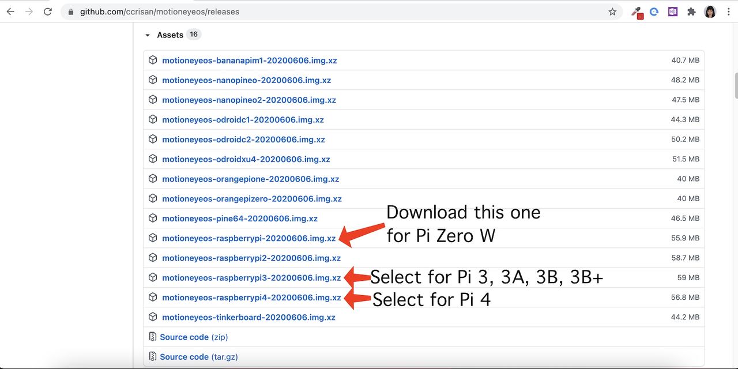Download Source code (tar.gz)
This screenshot has width=738, height=369.
point(199,357)
